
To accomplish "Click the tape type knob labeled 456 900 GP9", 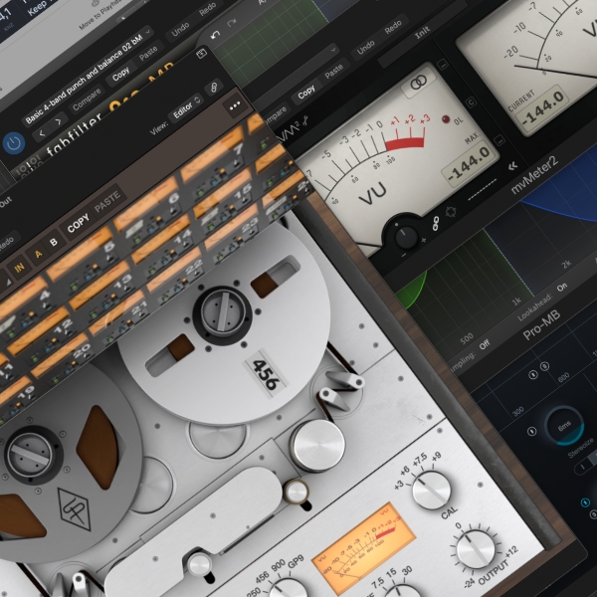I will [x=288, y=589].
